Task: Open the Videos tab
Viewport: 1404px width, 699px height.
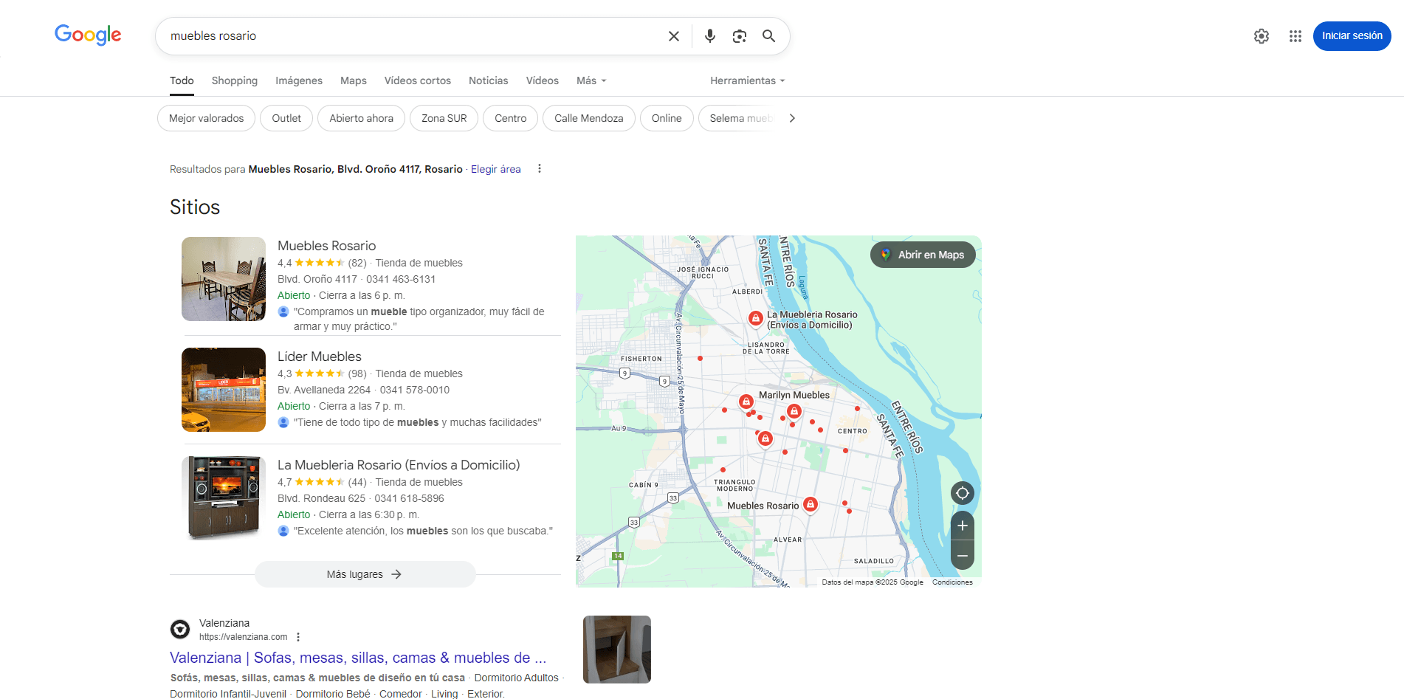Action: click(543, 80)
